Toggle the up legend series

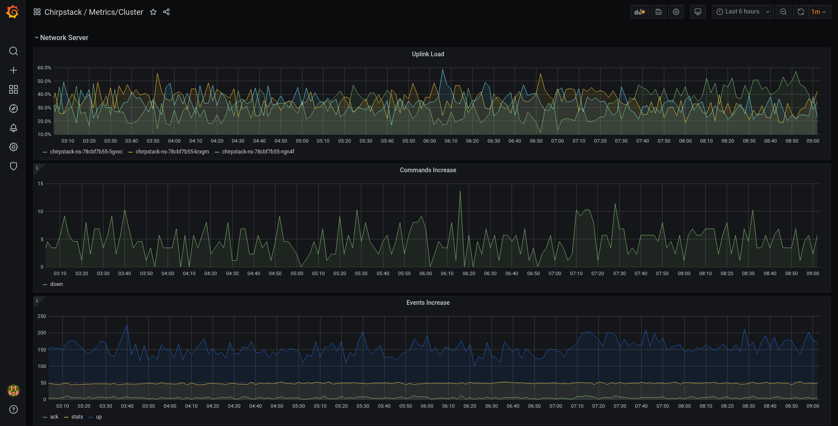click(99, 417)
